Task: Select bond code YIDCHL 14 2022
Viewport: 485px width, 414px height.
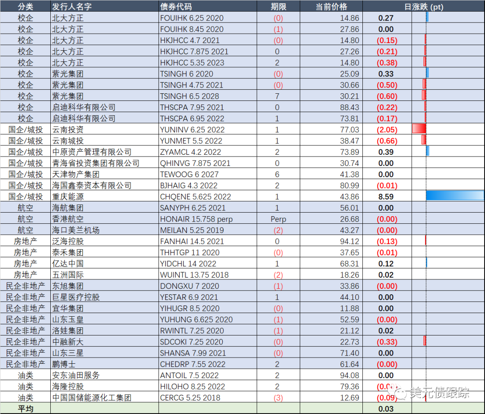Action: click(x=188, y=264)
